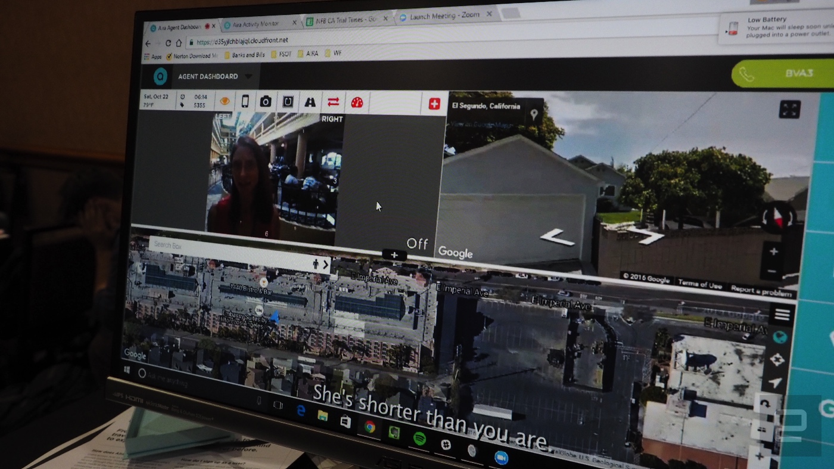Click the road navigation icon
Viewport: 834px width, 469px height.
310,102
